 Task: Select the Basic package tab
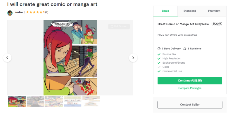pos(165,11)
